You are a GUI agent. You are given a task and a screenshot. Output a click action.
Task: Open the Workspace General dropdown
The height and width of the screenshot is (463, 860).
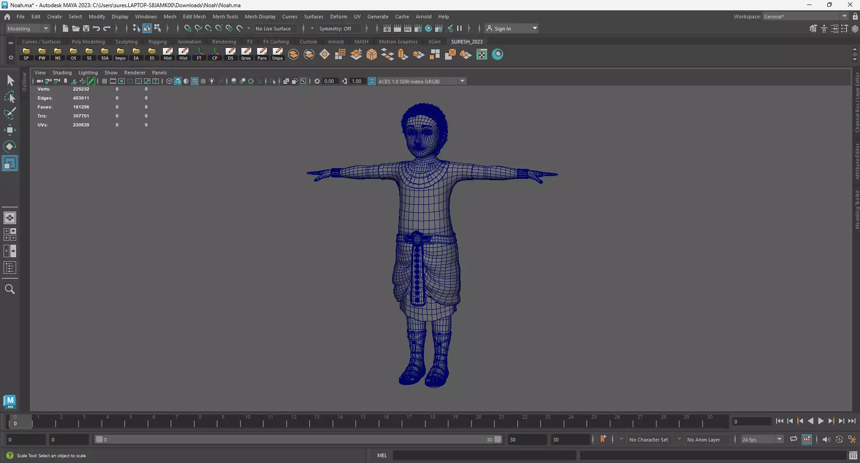click(806, 17)
